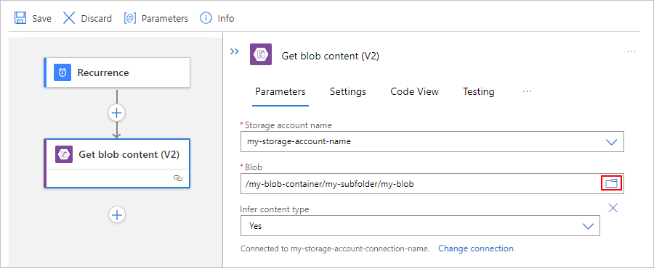Click the connection link icon on the action card
Image resolution: width=654 pixels, height=268 pixels.
[178, 178]
